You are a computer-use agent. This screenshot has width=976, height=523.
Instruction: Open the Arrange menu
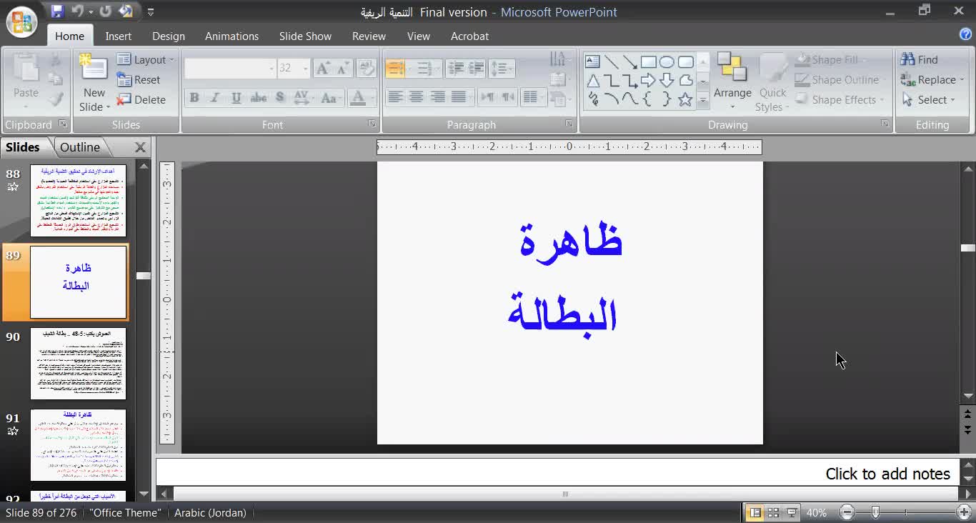(732, 81)
